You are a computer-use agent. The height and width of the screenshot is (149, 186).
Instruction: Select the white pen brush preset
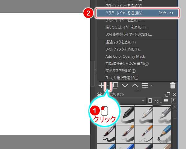click(144, 115)
